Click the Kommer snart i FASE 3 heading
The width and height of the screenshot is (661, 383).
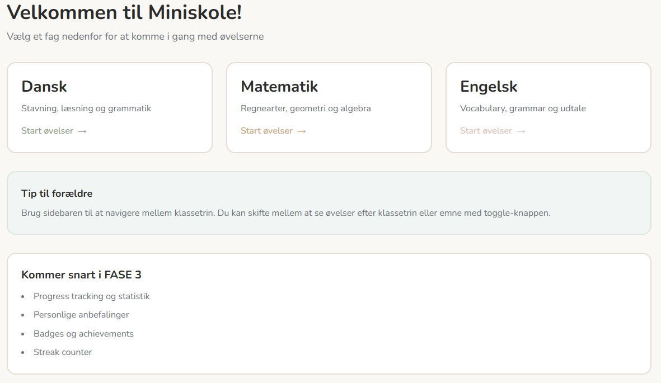click(x=81, y=275)
